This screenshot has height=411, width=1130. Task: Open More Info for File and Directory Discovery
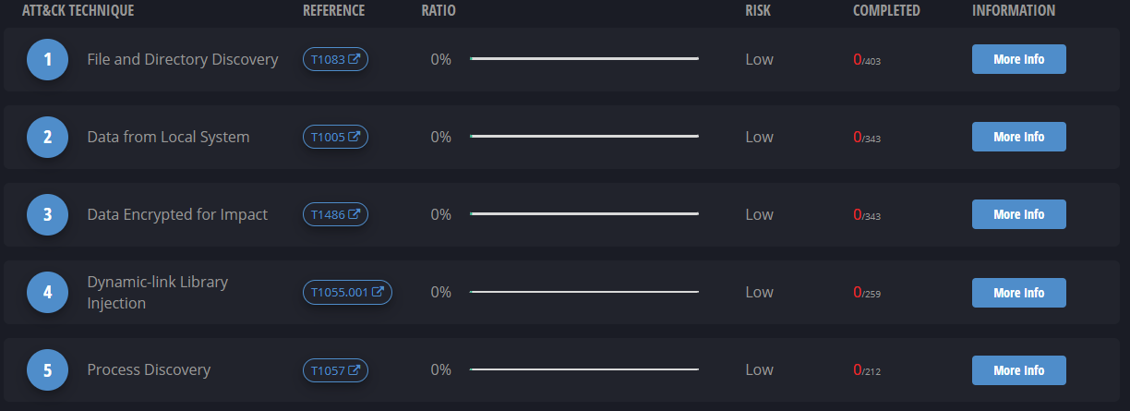tap(1019, 59)
